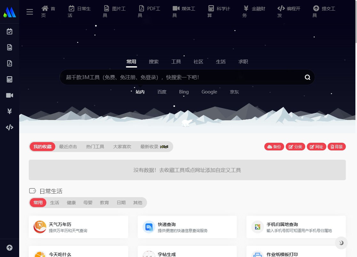Open the daily life calendar sidebar icon
Screen dimensions: 357x257
point(10,31)
